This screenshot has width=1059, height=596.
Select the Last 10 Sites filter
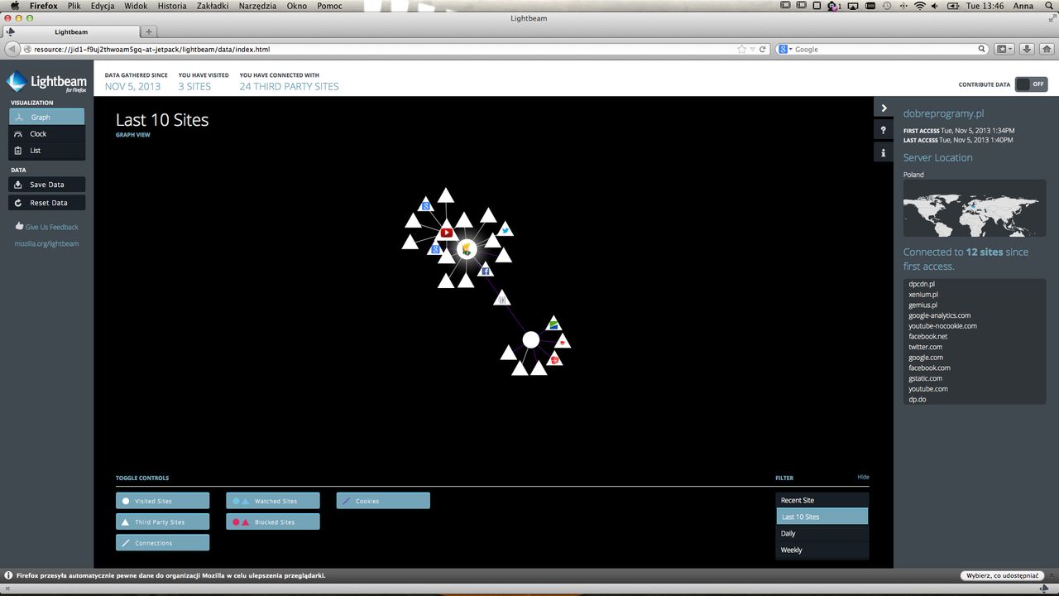822,517
